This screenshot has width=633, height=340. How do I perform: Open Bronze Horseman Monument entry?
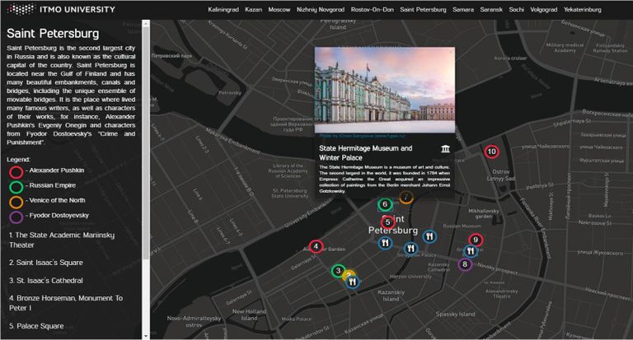pyautogui.click(x=66, y=303)
